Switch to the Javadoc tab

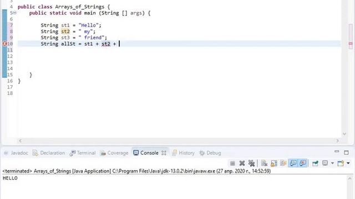(16, 153)
